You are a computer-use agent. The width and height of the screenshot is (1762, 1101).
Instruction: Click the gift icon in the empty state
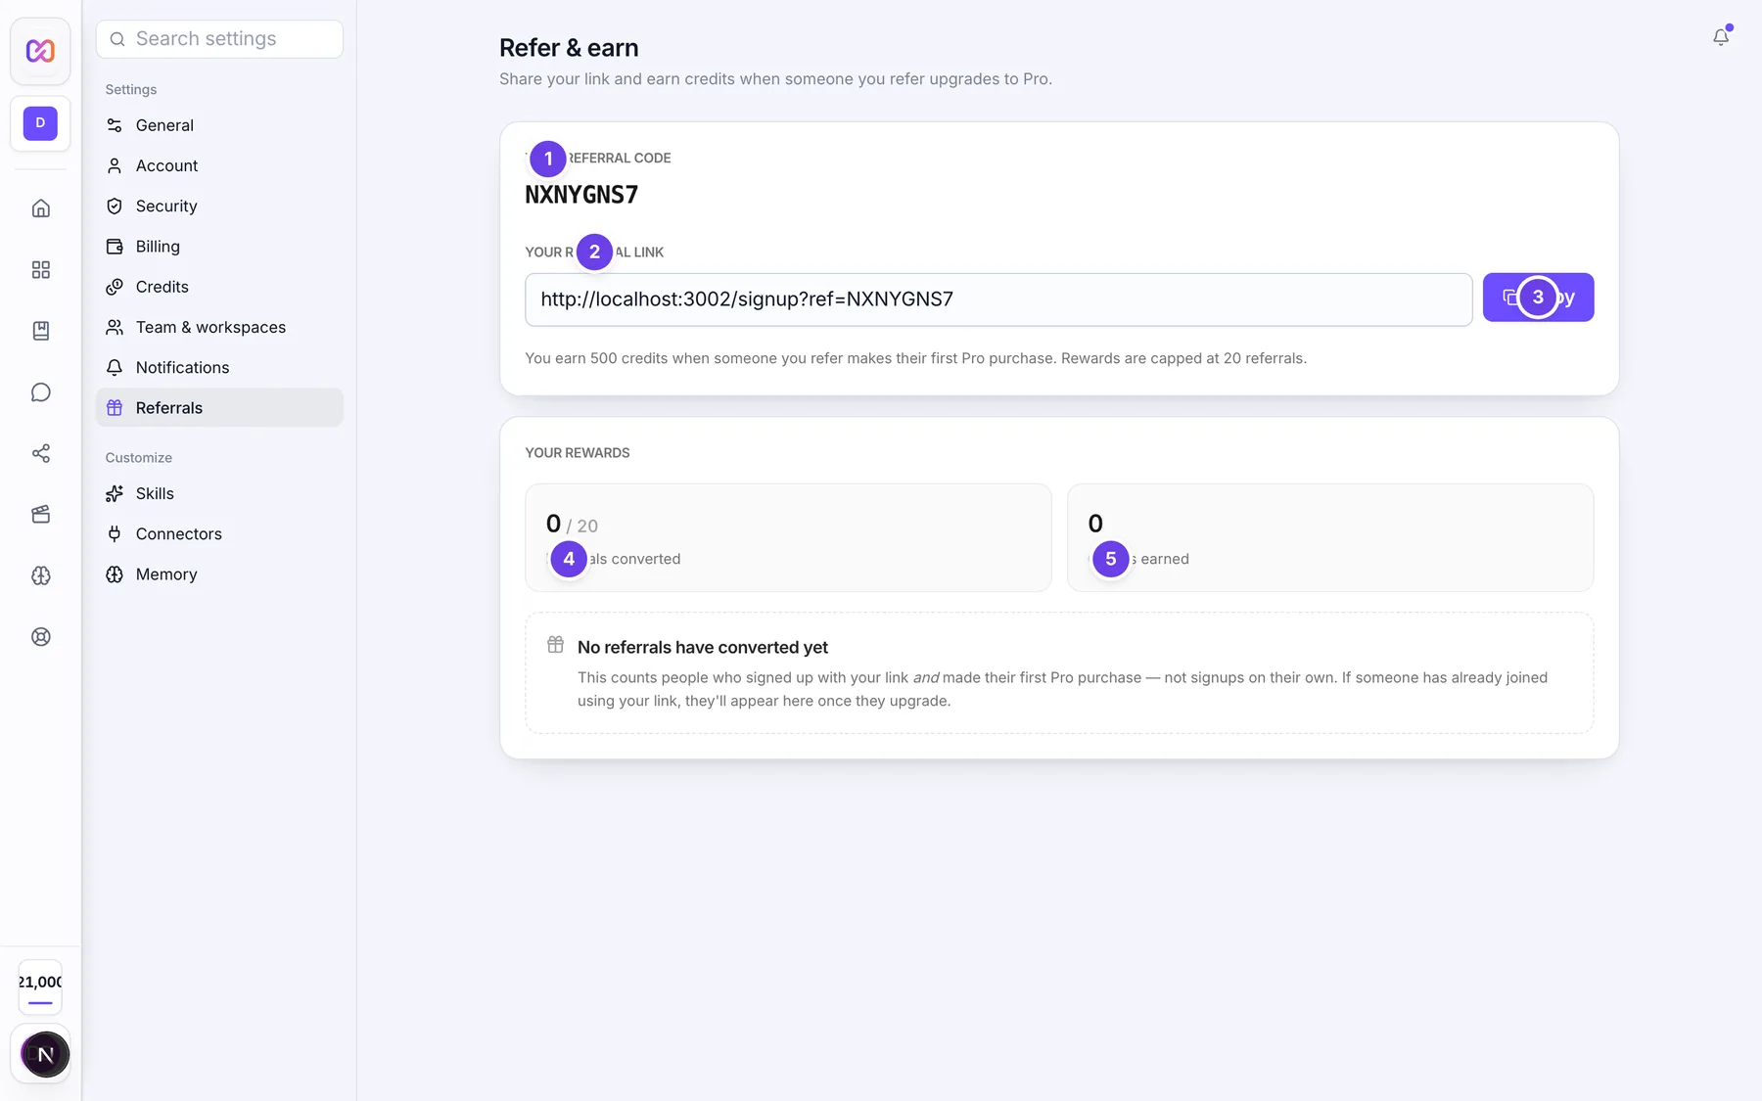point(555,644)
